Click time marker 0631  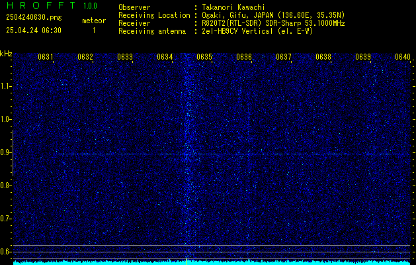tap(46, 57)
